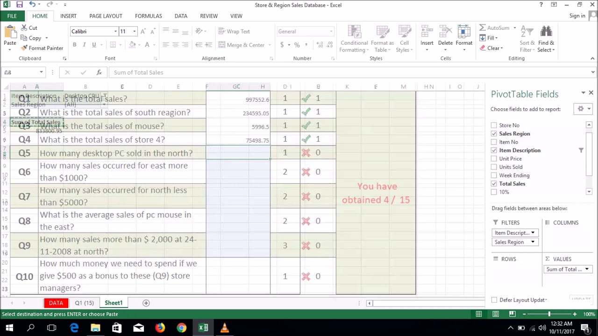Screen dimensions: 598x336
Task: Open Cell Styles gallery
Action: 404,39
